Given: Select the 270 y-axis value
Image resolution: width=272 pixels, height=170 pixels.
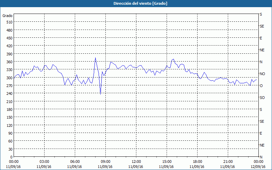Looking at the screenshot, I should (x=10, y=86).
